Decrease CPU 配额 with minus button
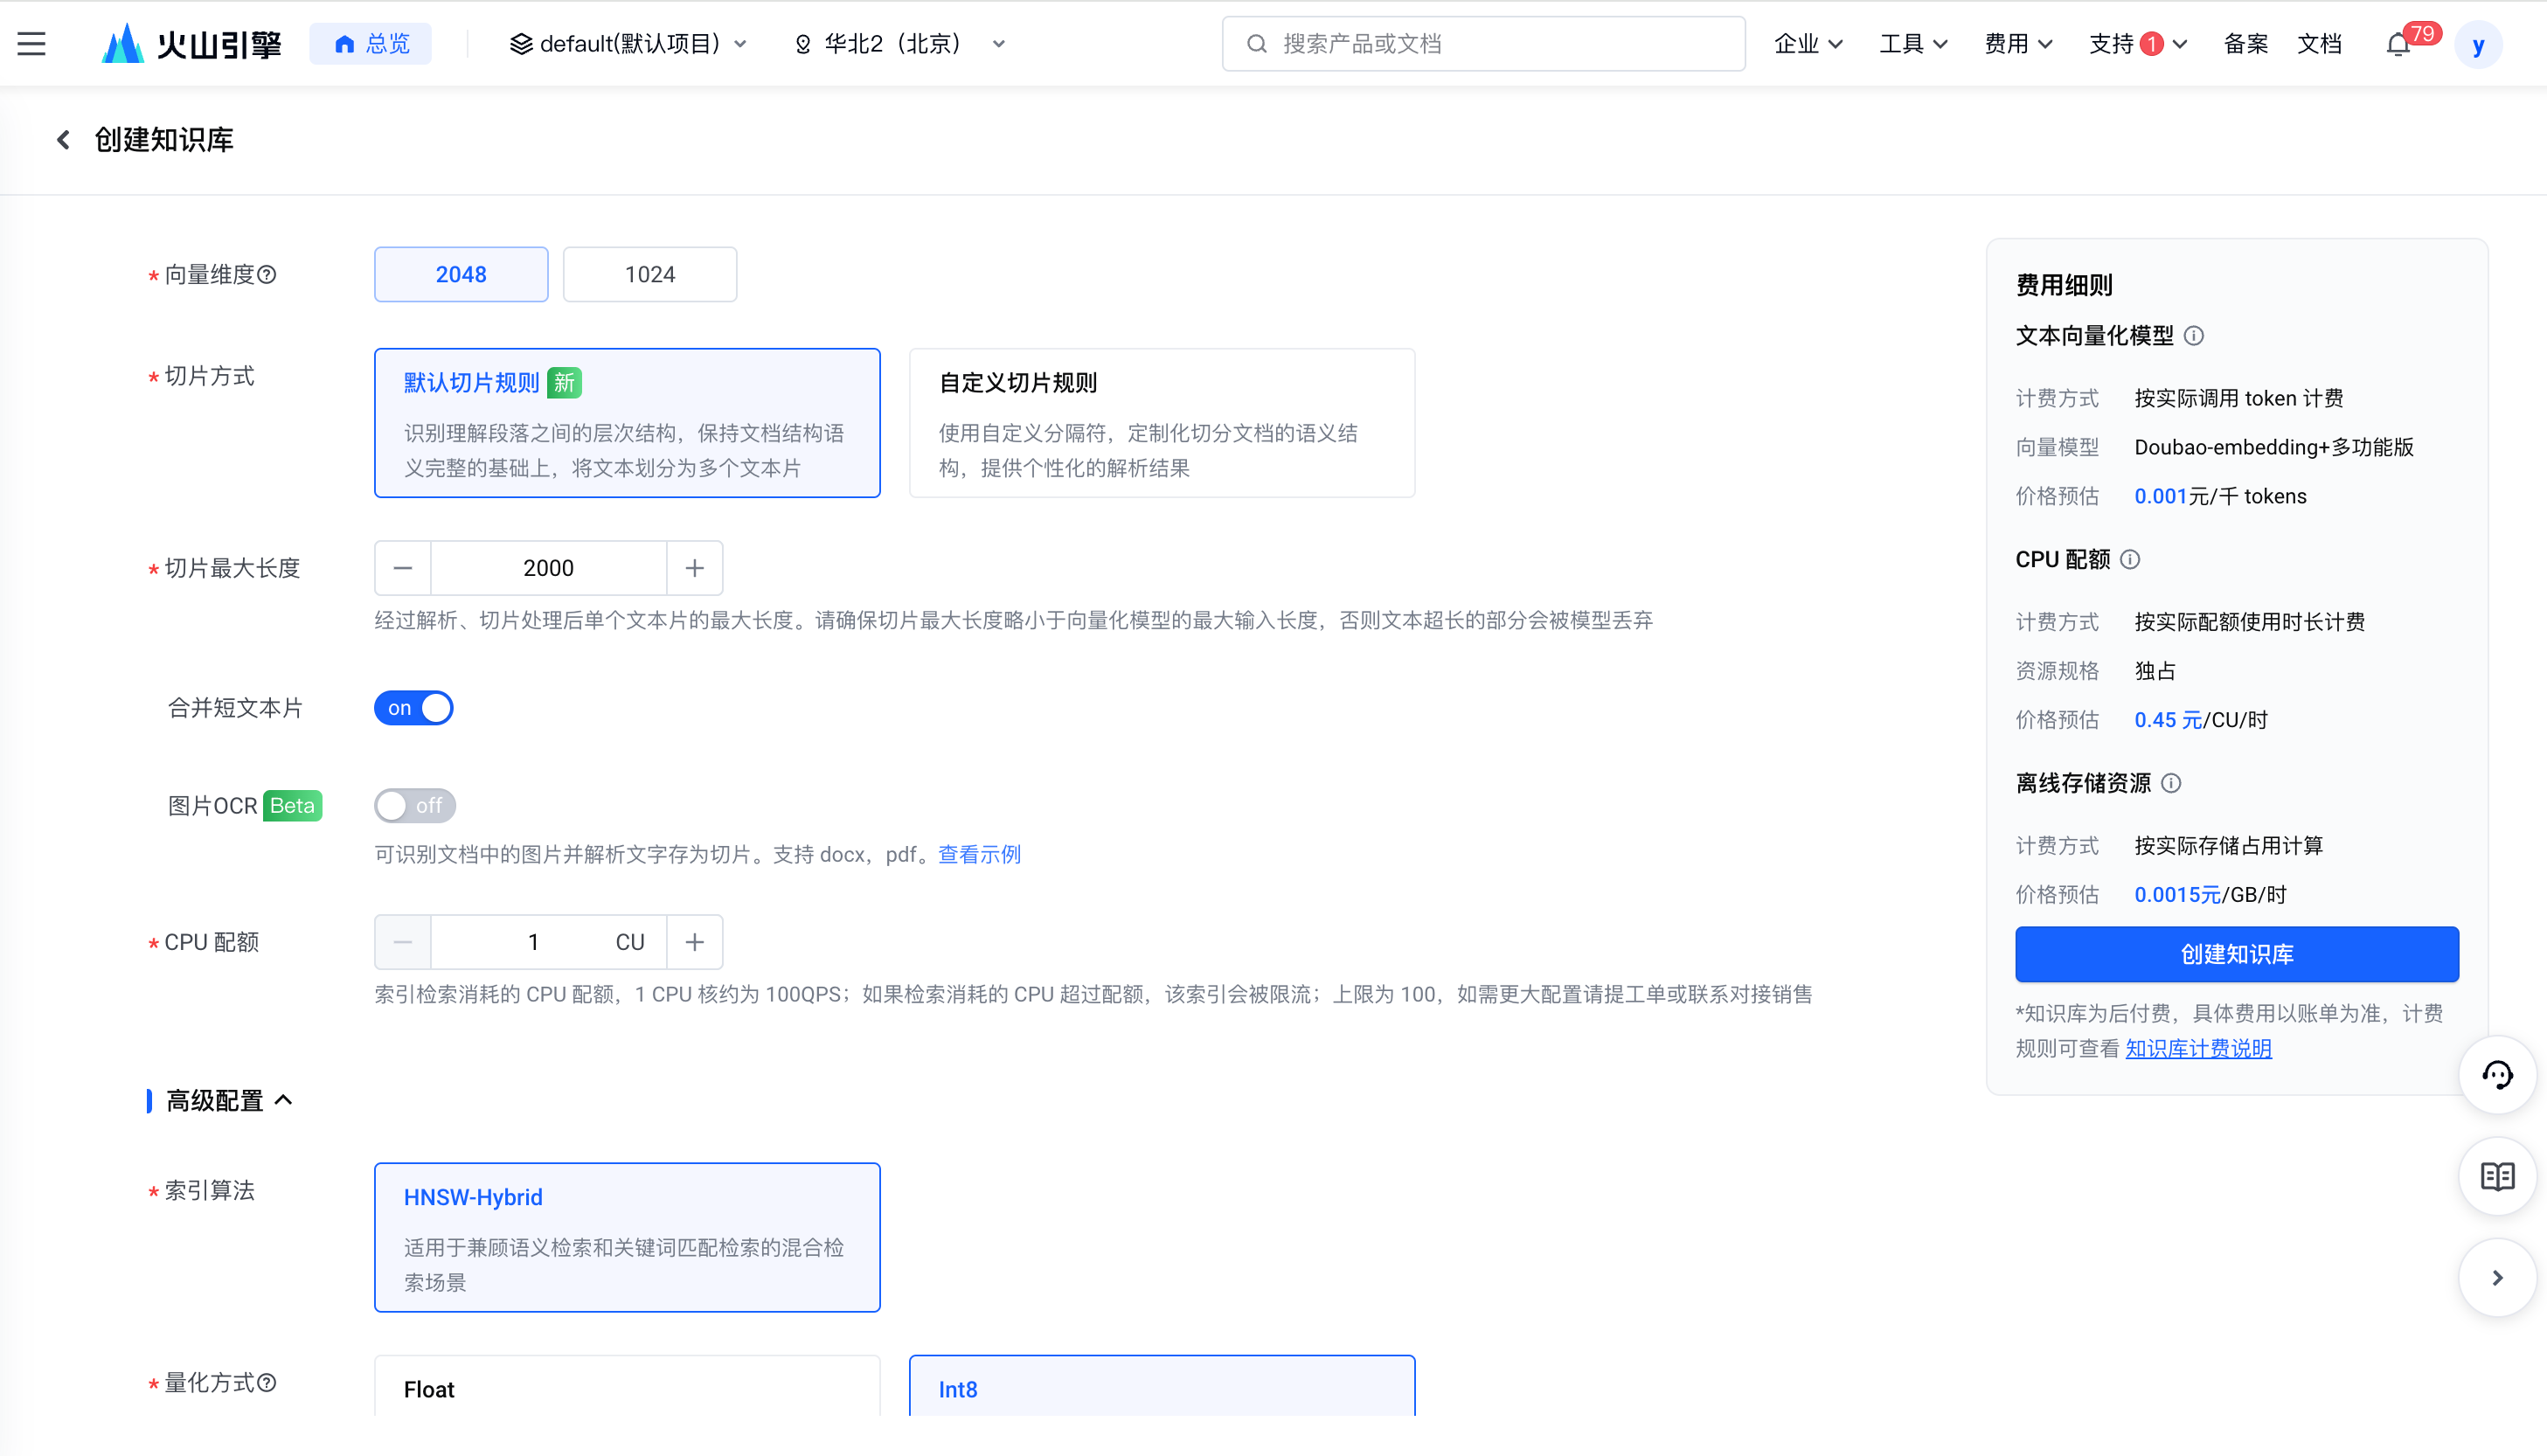Screen dimensions: 2547x1456 (403, 943)
